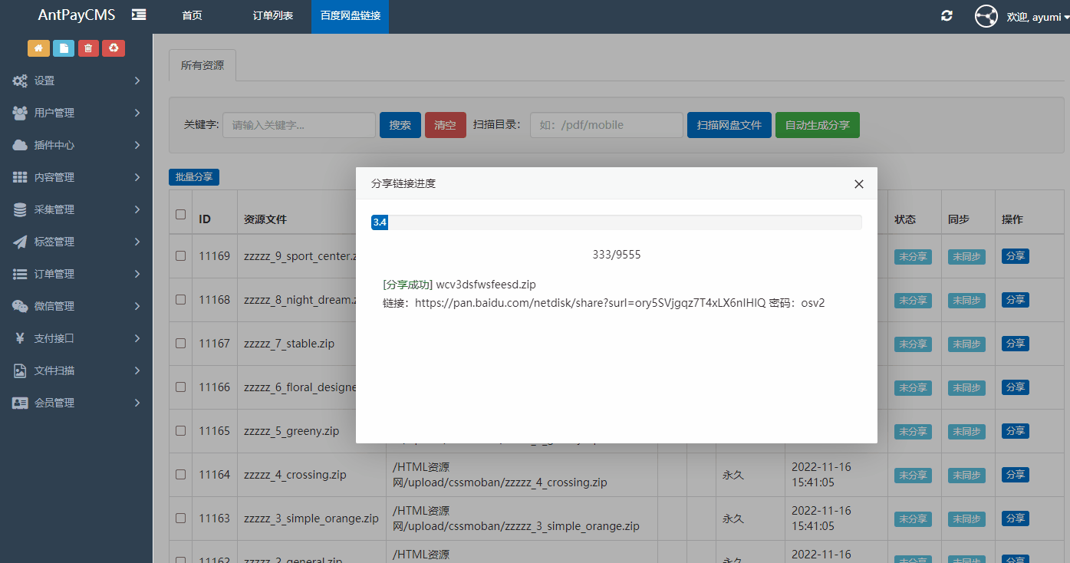Viewport: 1070px width, 563px height.
Task: Expand the 插件中心 sidebar menu
Action: [77, 145]
